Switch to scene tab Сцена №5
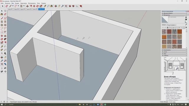Viewport: 189px width, 106px height. (35, 9)
